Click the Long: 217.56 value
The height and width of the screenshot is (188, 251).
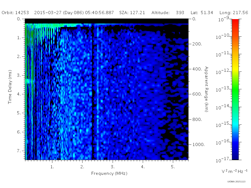coord(234,13)
